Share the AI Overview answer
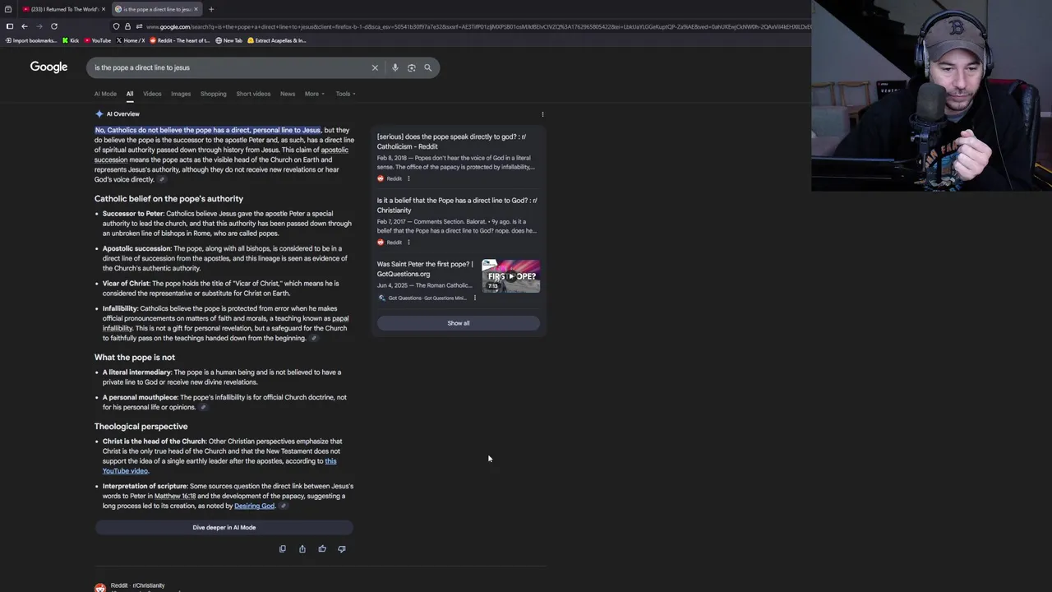This screenshot has height=592, width=1052. [302, 548]
